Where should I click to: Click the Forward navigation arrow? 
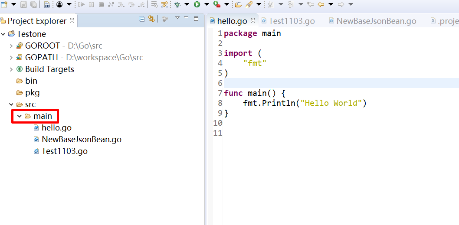(341, 4)
